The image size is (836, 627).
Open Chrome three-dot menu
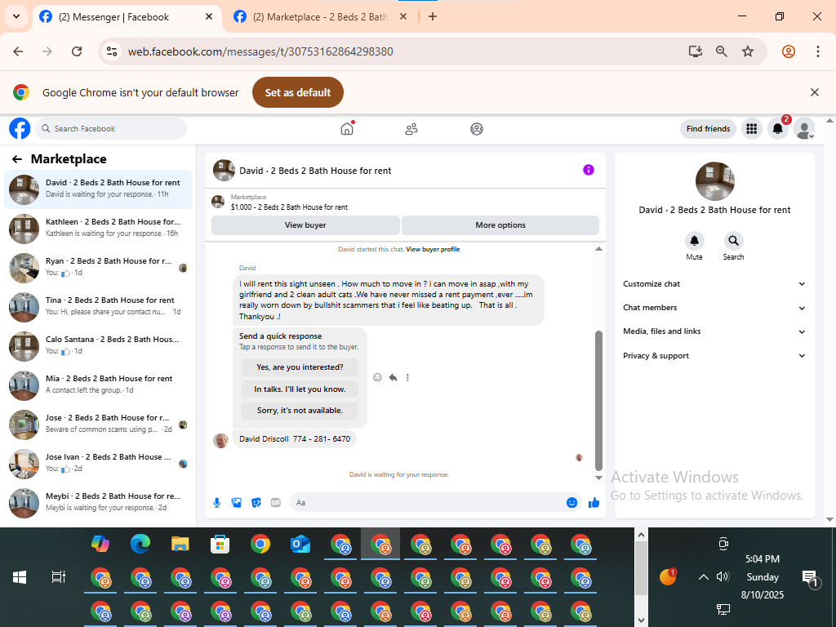click(x=818, y=51)
